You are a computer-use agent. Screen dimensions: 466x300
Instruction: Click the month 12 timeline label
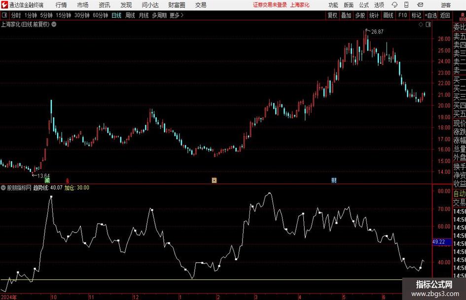(x=136, y=297)
